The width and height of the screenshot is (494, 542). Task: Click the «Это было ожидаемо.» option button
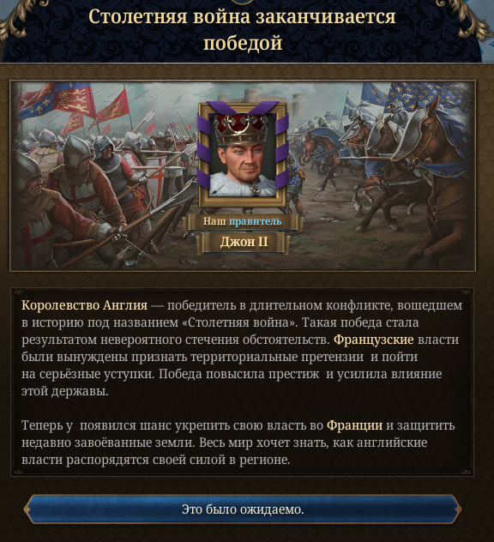(x=243, y=509)
